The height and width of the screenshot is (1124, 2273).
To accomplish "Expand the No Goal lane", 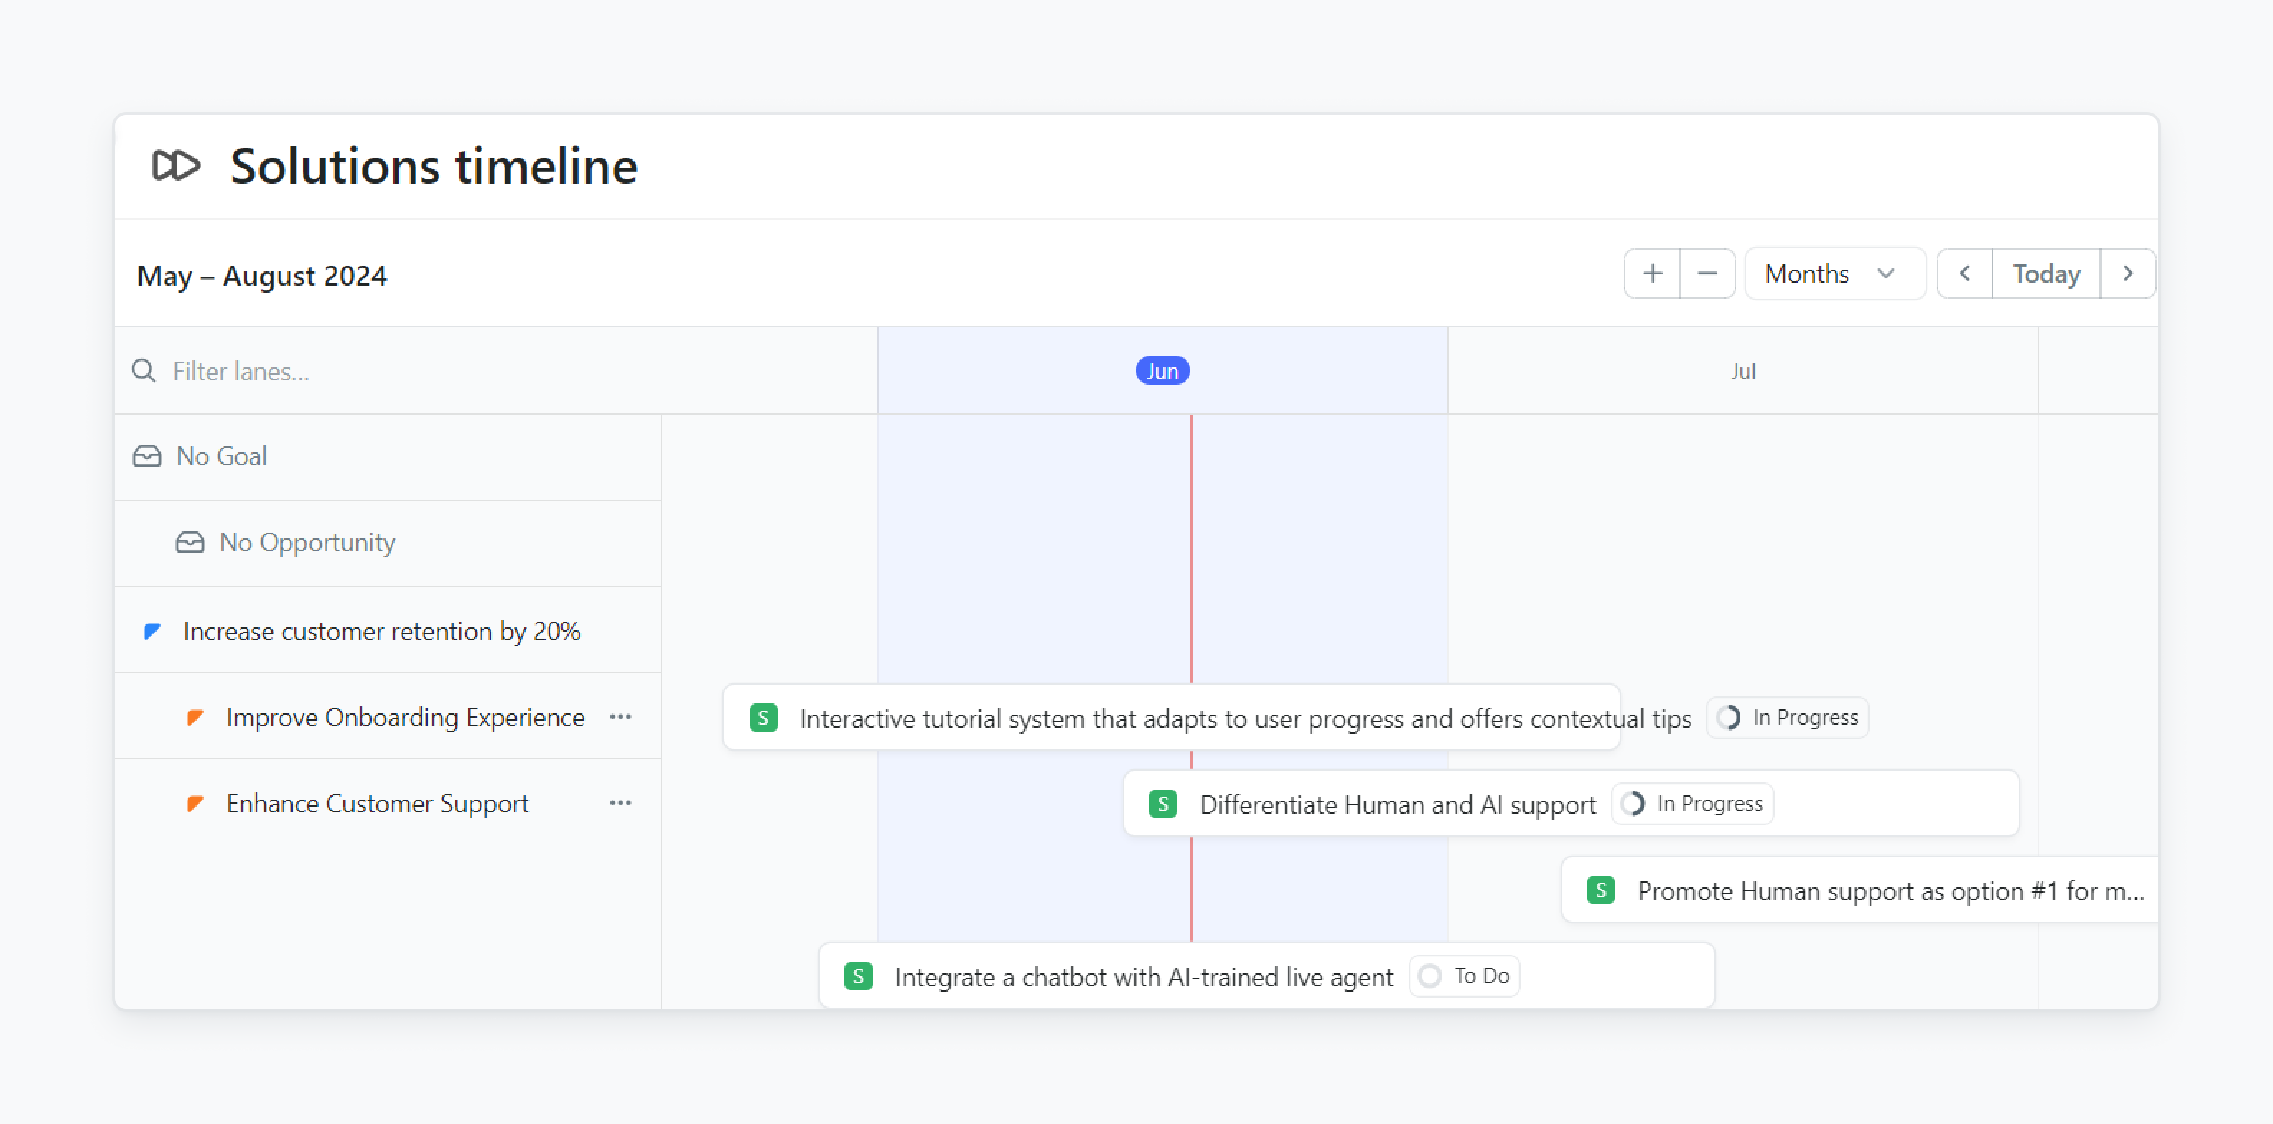I will (x=221, y=457).
